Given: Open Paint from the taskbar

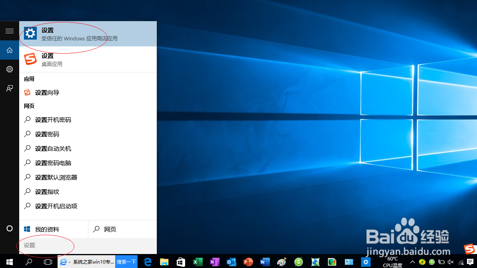Looking at the screenshot, I should coord(281,262).
